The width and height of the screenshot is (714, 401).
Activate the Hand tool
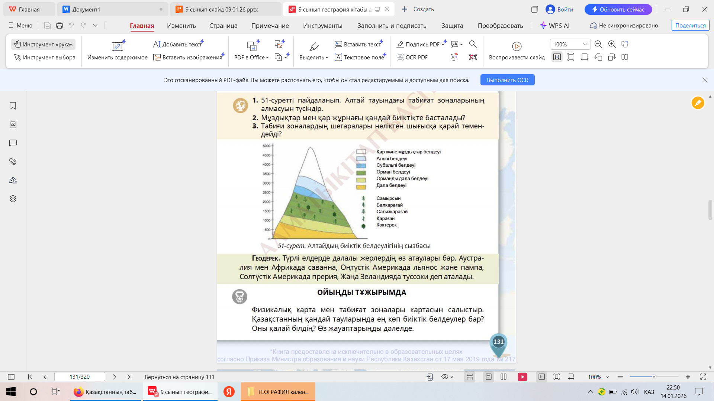pos(44,44)
